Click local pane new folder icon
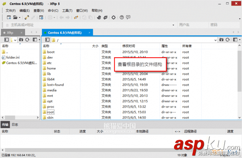242x158 pixels. [x=21, y=40]
